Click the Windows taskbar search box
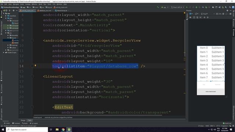Image resolution: width=235 pixels, height=132 pixels. (27, 129)
